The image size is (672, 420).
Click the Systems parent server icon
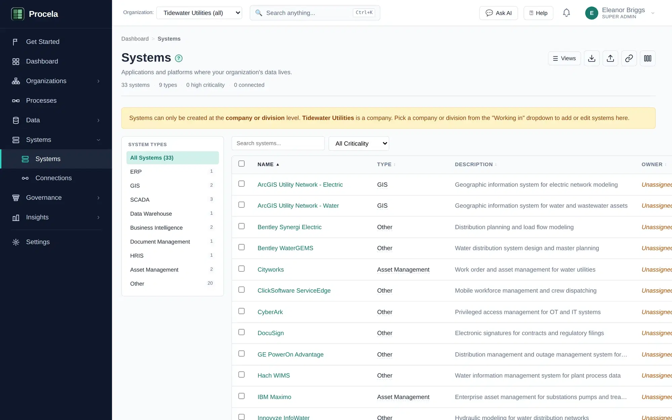15,140
